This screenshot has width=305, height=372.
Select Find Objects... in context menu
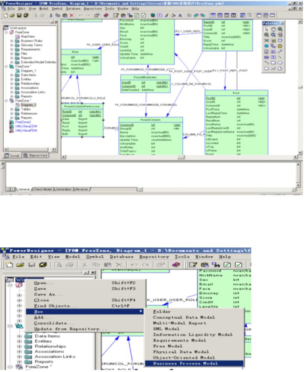[85, 306]
